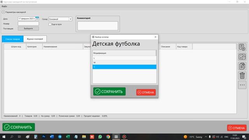Collapse the Параметры накладной section

3,12
